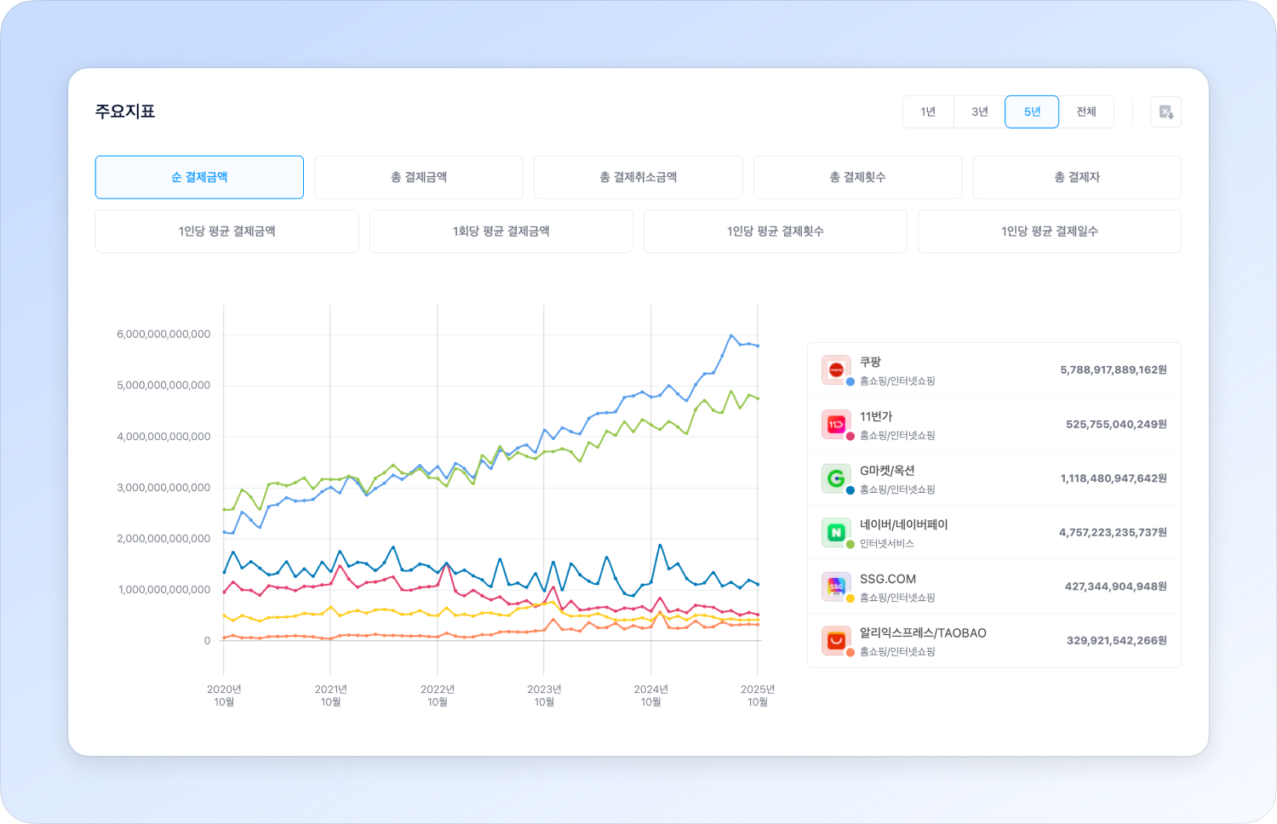The height and width of the screenshot is (824, 1277).
Task: Click the 11번가 name in the legend
Action: coord(876,416)
